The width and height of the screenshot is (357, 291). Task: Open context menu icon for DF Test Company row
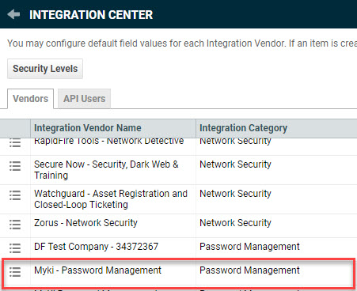coord(15,248)
